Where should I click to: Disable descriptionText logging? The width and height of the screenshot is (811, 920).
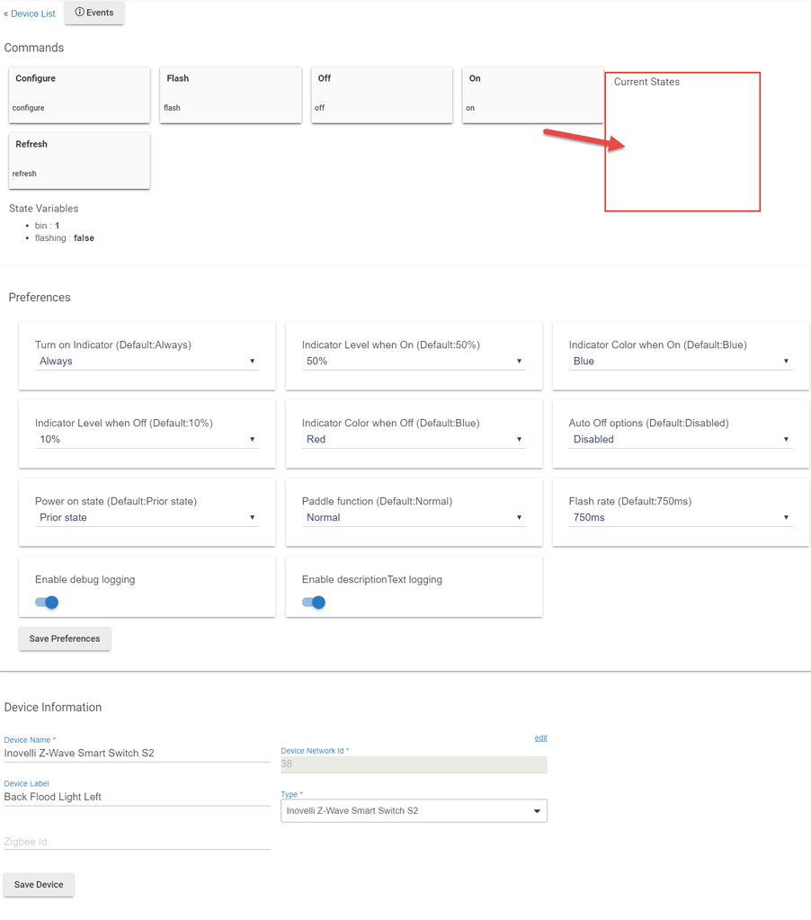[312, 603]
